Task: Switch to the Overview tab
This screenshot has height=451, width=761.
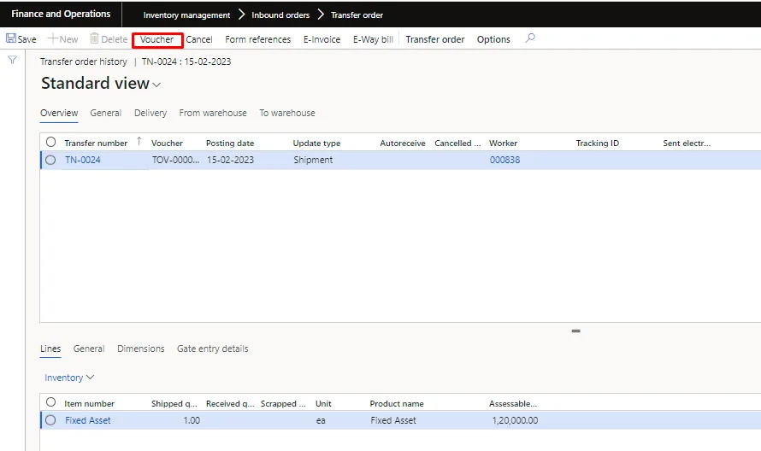Action: tap(59, 113)
